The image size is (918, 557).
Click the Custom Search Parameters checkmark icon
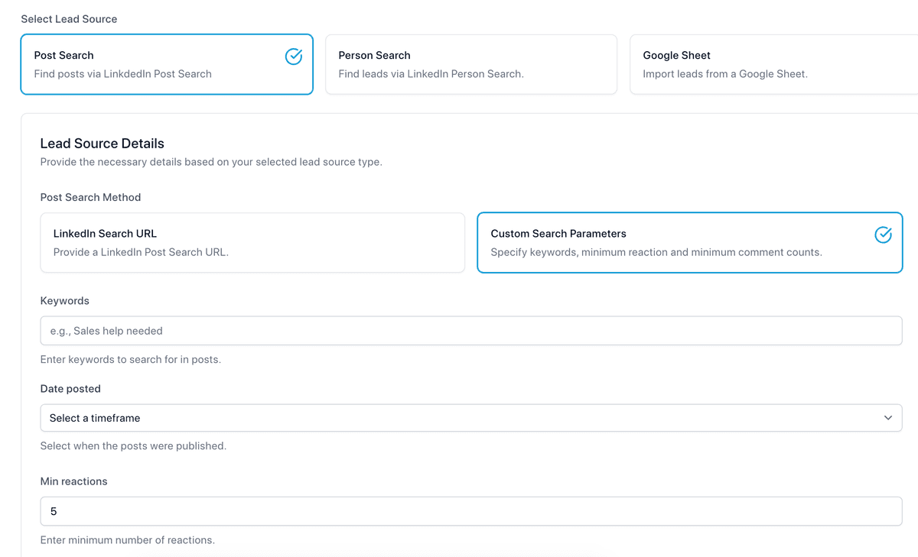(x=883, y=235)
